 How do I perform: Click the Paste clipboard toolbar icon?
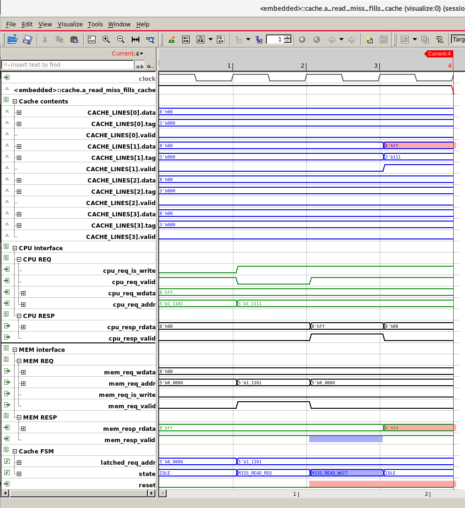click(x=74, y=40)
